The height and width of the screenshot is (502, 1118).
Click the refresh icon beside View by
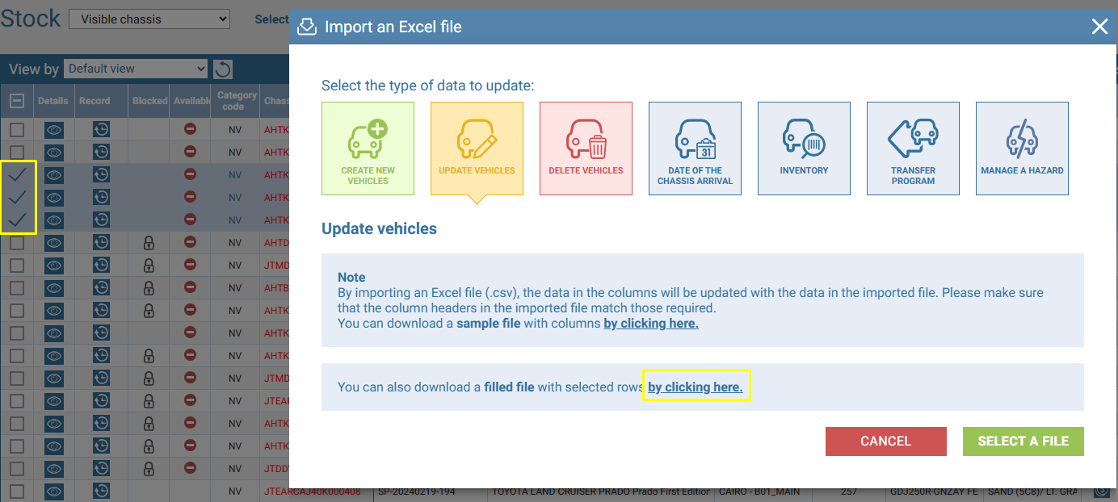[222, 69]
